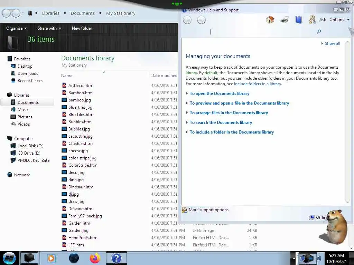Go forward in Windows Help and Support

point(201,20)
